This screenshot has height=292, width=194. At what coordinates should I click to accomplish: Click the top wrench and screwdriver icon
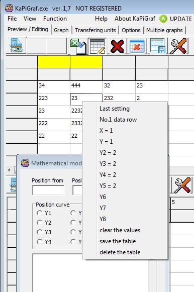[178, 46]
